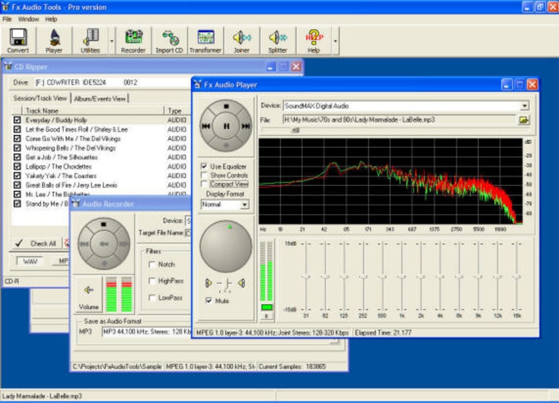Open the Recorder tool
This screenshot has width=559, height=403.
point(133,40)
